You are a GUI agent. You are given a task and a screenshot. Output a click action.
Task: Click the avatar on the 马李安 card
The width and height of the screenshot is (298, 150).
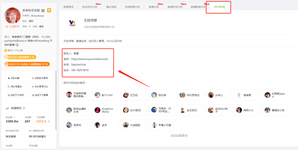[x=154, y=110]
